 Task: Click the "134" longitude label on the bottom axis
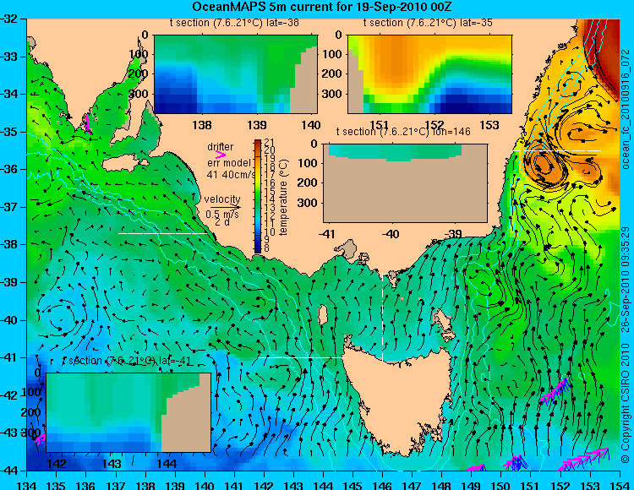(27, 485)
